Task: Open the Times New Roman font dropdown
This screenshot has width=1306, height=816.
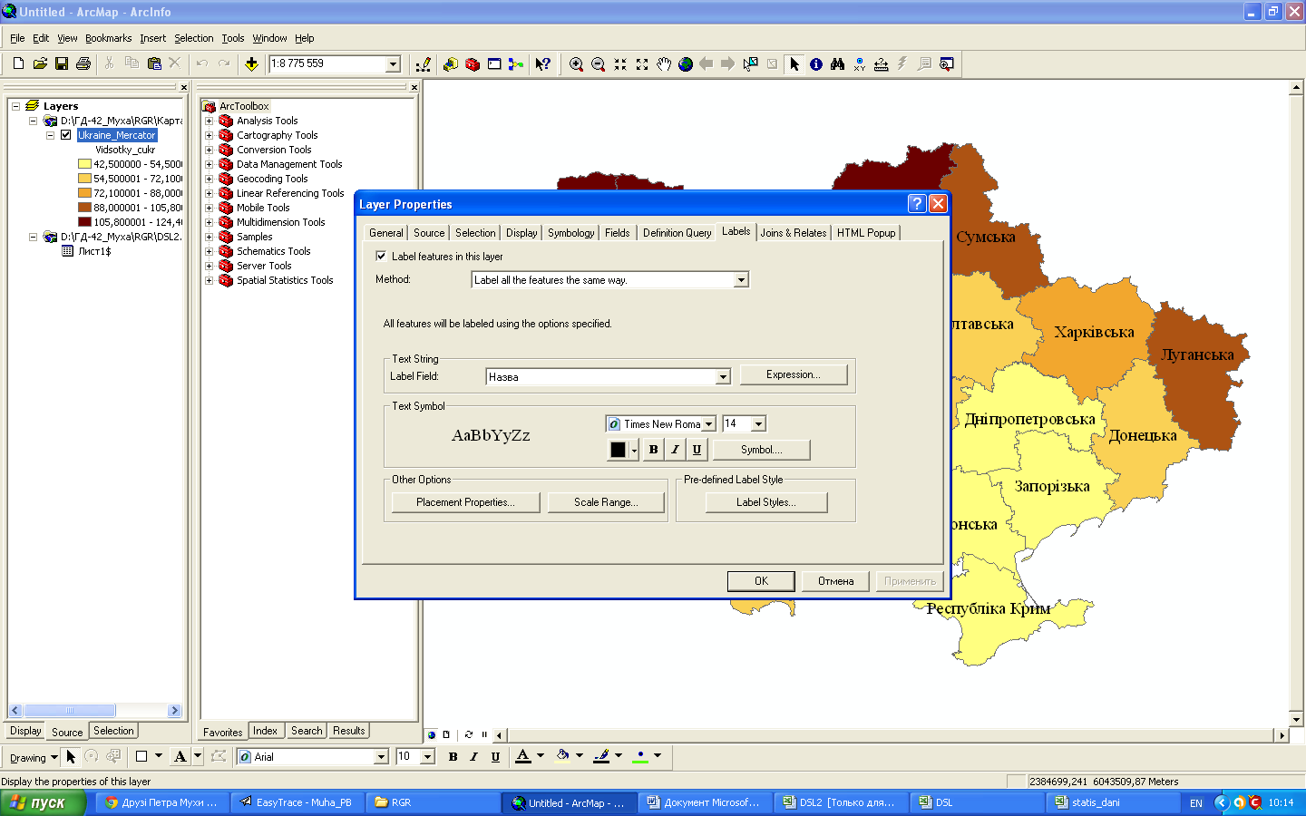Action: pos(708,423)
